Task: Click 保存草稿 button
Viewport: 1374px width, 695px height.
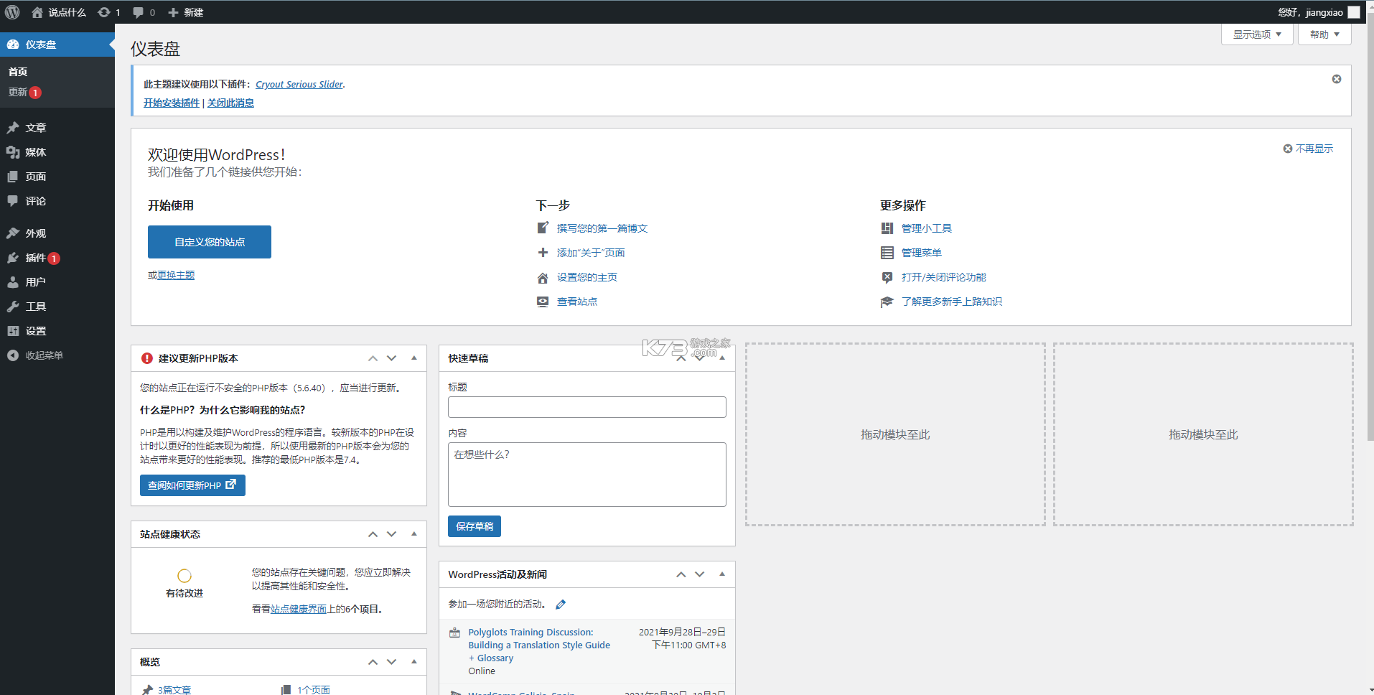Action: click(475, 526)
